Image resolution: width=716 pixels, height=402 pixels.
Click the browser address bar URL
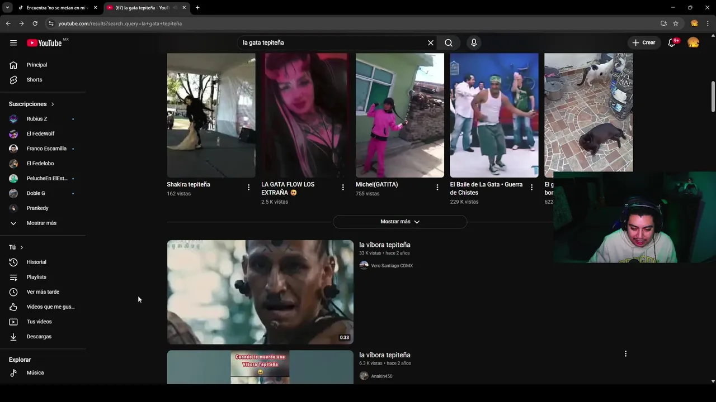pyautogui.click(x=120, y=23)
